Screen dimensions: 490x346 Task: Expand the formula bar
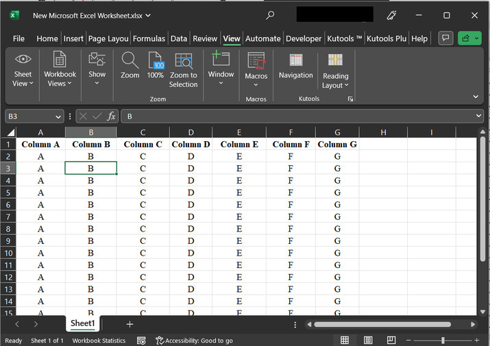pos(478,116)
